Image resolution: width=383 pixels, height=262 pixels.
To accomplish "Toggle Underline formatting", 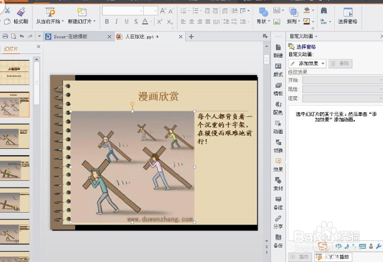I will pyautogui.click(x=126, y=21).
